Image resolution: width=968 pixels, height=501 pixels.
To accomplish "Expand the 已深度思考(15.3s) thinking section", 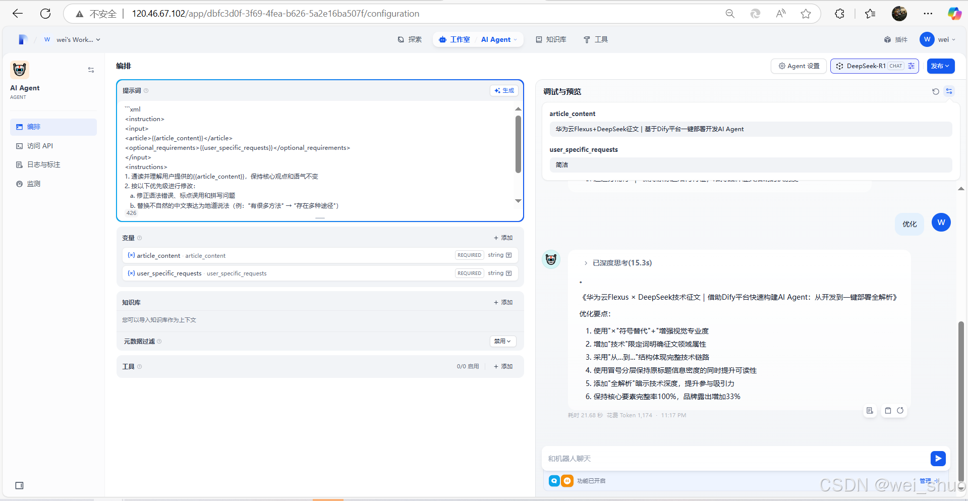I will pos(618,263).
